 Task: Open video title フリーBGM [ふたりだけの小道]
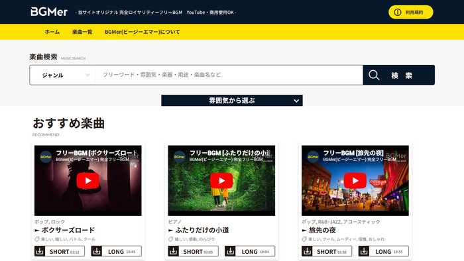[x=230, y=153]
